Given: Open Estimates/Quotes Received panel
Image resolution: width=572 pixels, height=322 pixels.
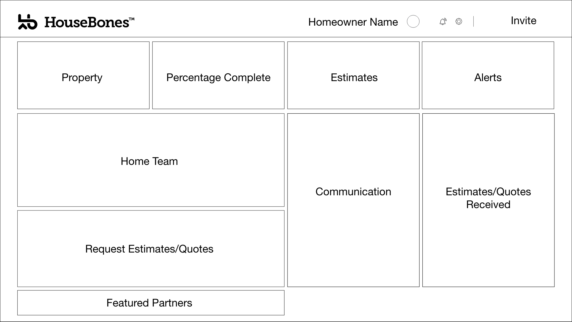Looking at the screenshot, I should 488,200.
